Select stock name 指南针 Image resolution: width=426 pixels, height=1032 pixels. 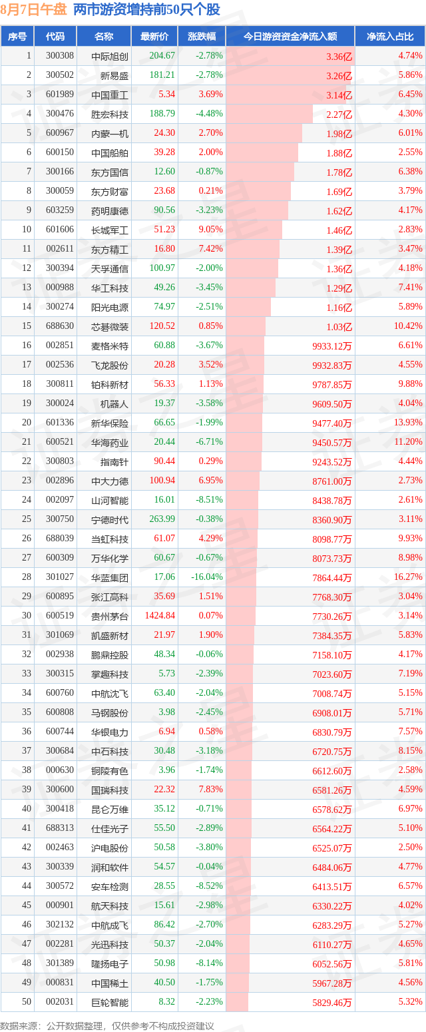pos(114,462)
